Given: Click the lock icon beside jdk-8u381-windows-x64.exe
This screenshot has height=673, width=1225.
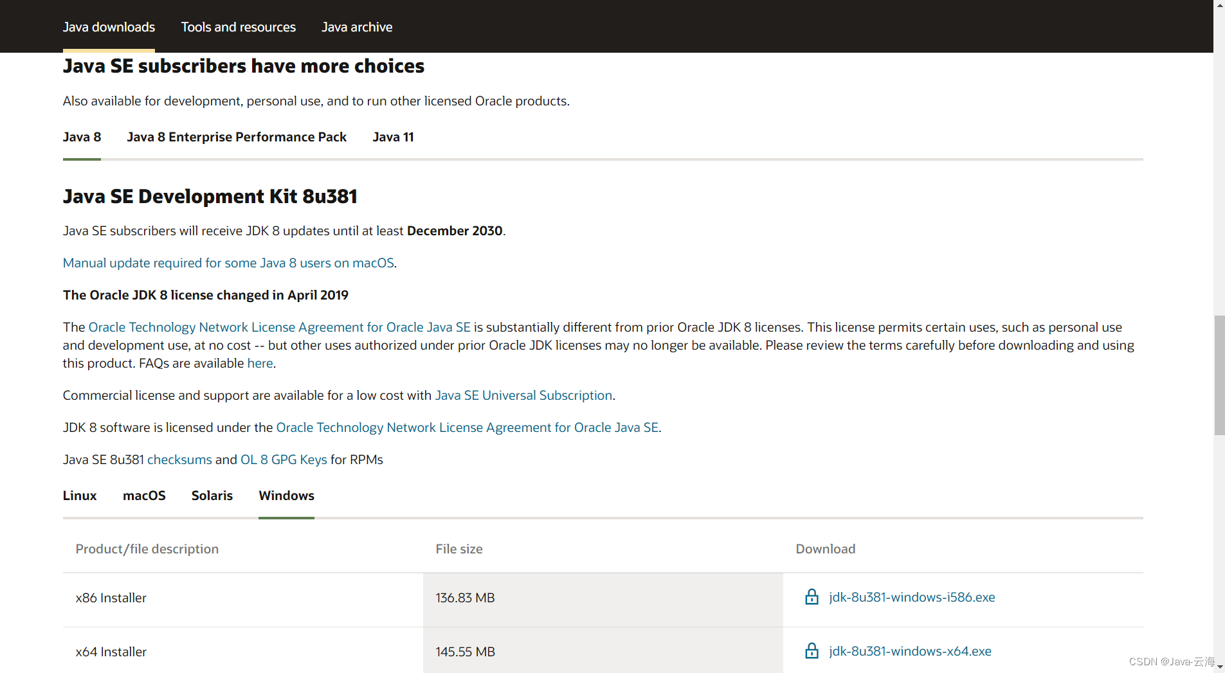Looking at the screenshot, I should (812, 651).
